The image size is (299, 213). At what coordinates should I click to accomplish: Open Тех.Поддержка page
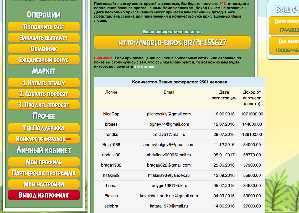tap(44, 128)
